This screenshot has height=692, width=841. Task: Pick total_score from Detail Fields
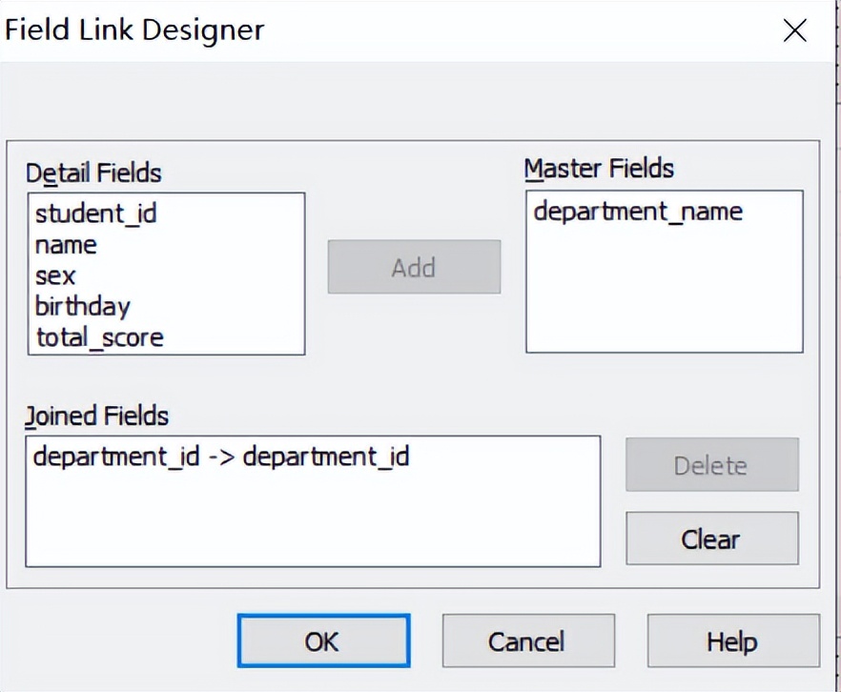click(x=99, y=337)
